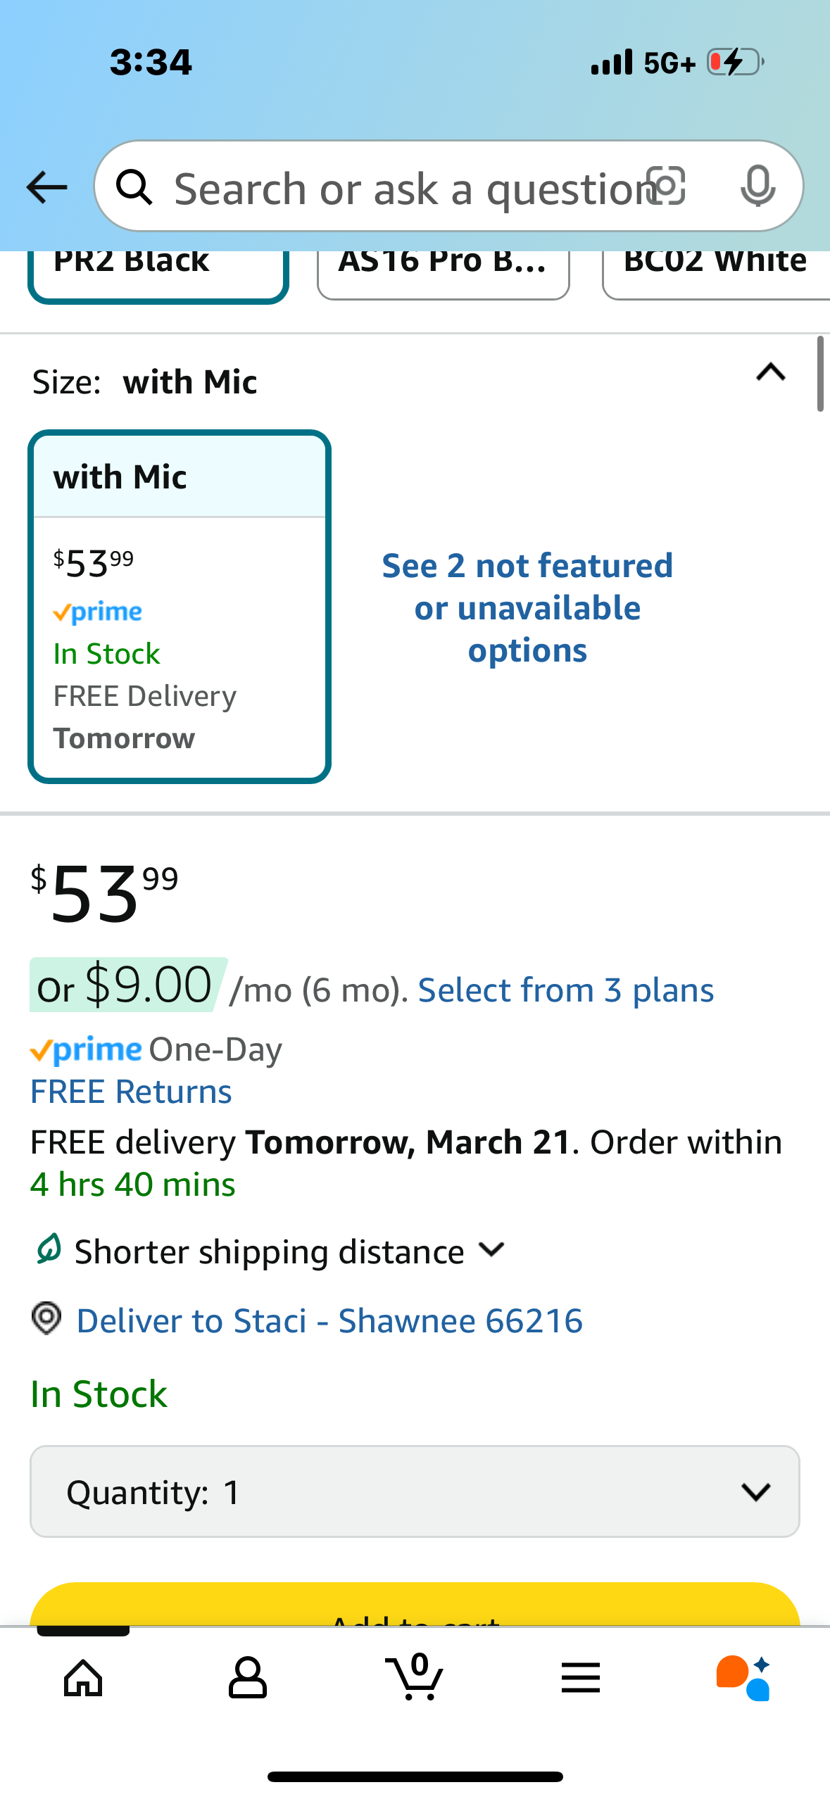Open the account profile icon

coord(248,1678)
